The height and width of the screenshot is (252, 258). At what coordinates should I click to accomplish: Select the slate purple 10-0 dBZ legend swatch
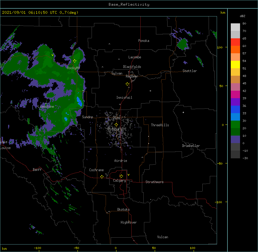coord(235,139)
